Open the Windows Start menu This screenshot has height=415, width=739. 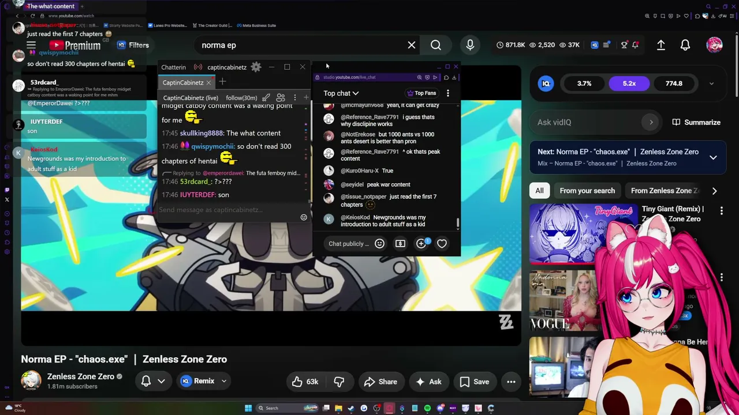(248, 408)
